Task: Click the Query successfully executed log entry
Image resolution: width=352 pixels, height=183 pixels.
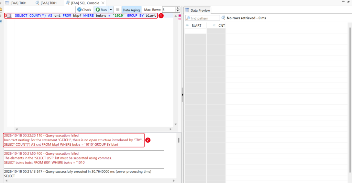Action: tap(78, 172)
